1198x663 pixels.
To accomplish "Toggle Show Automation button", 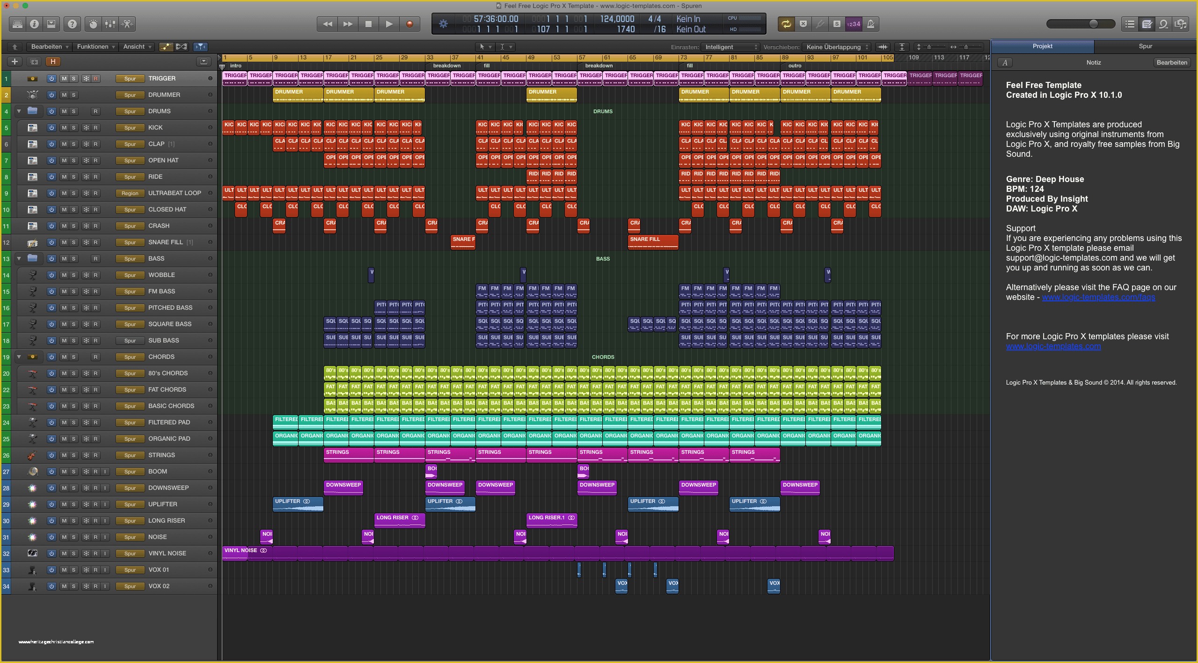I will (166, 47).
